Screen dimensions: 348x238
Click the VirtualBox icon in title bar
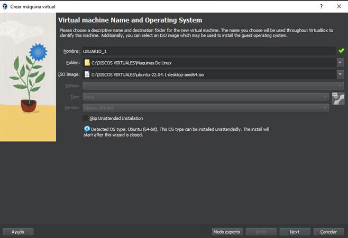tap(5, 6)
